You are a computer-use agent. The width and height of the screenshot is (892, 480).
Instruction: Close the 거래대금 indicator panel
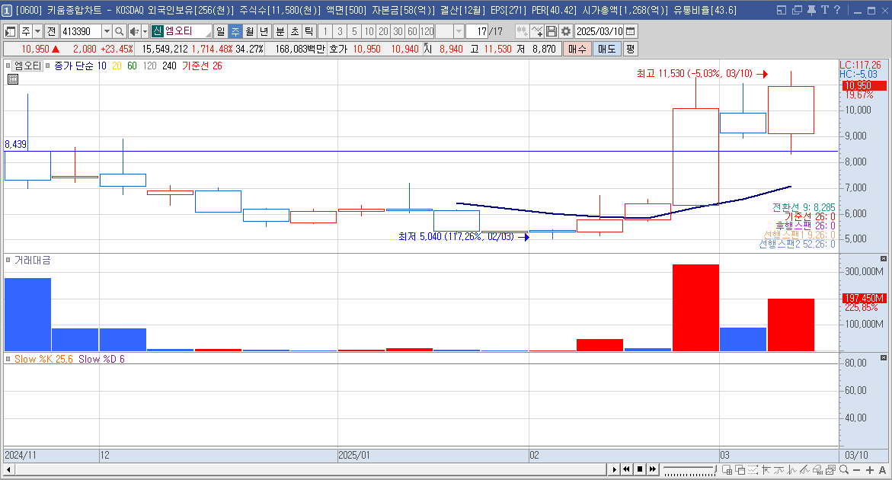[884, 259]
